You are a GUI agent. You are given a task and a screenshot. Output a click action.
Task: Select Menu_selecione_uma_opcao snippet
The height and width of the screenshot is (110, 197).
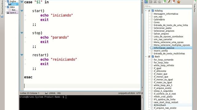(x=168, y=42)
